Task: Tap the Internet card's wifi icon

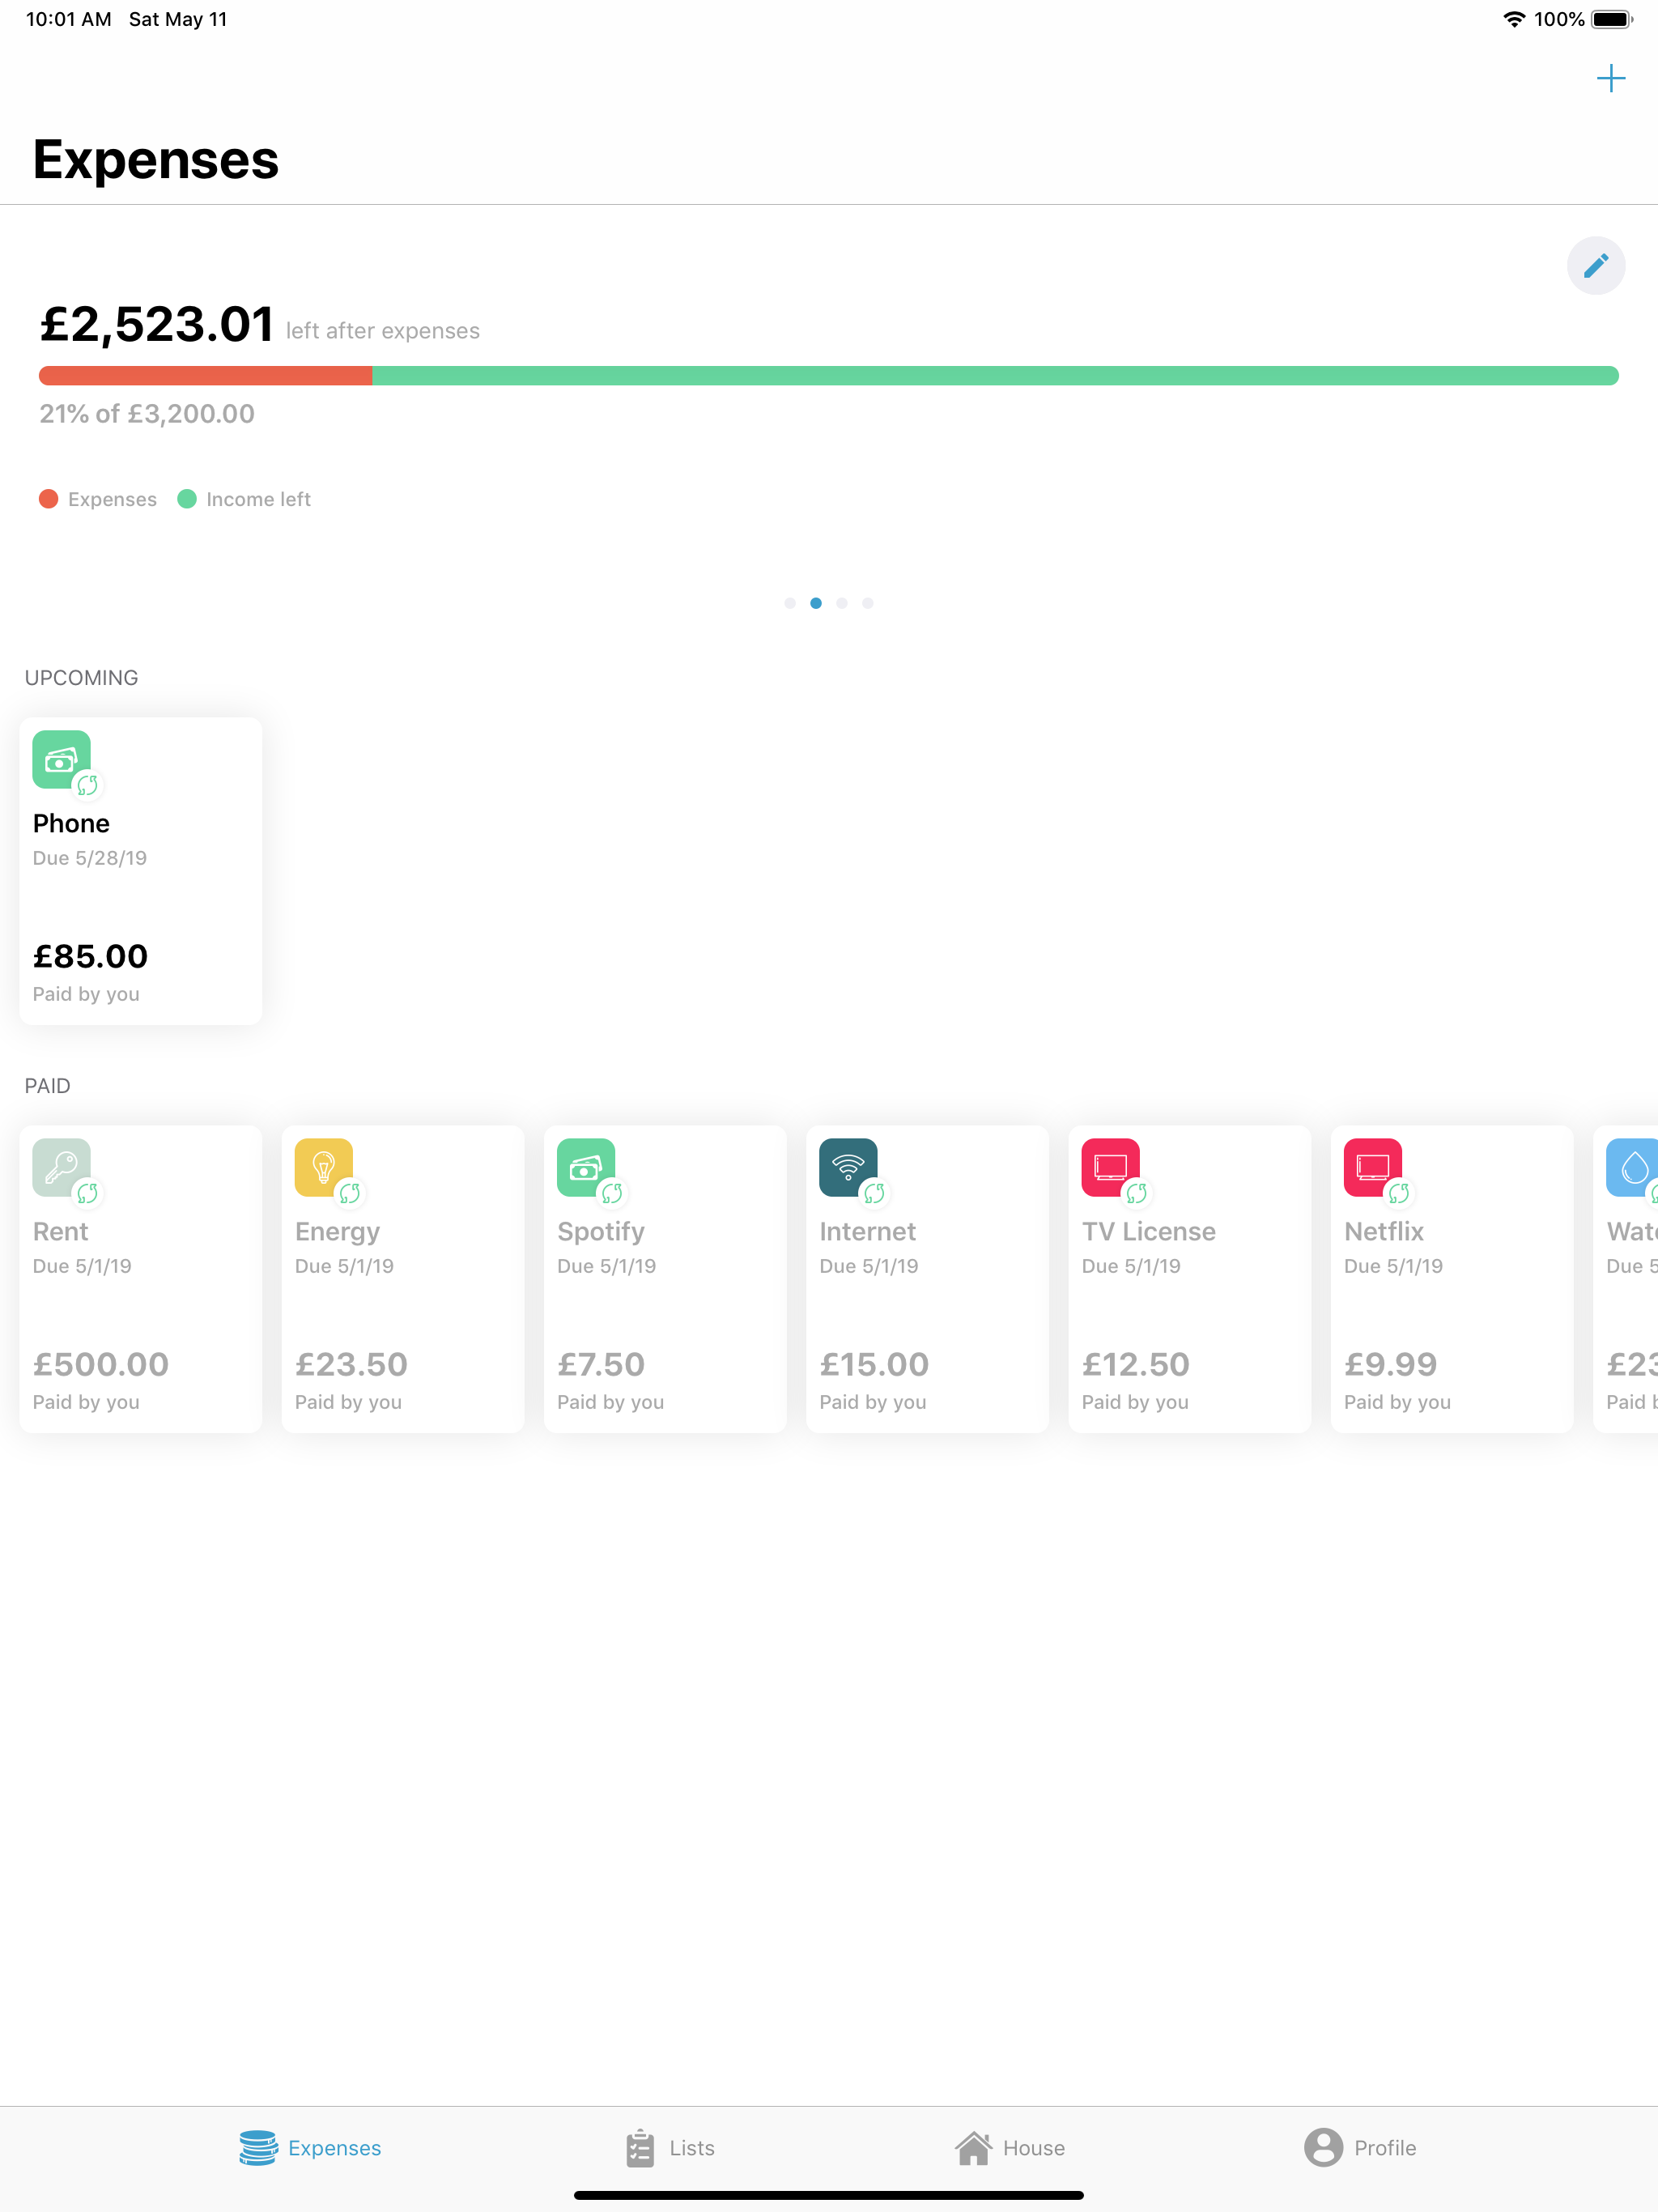Action: (x=848, y=1168)
